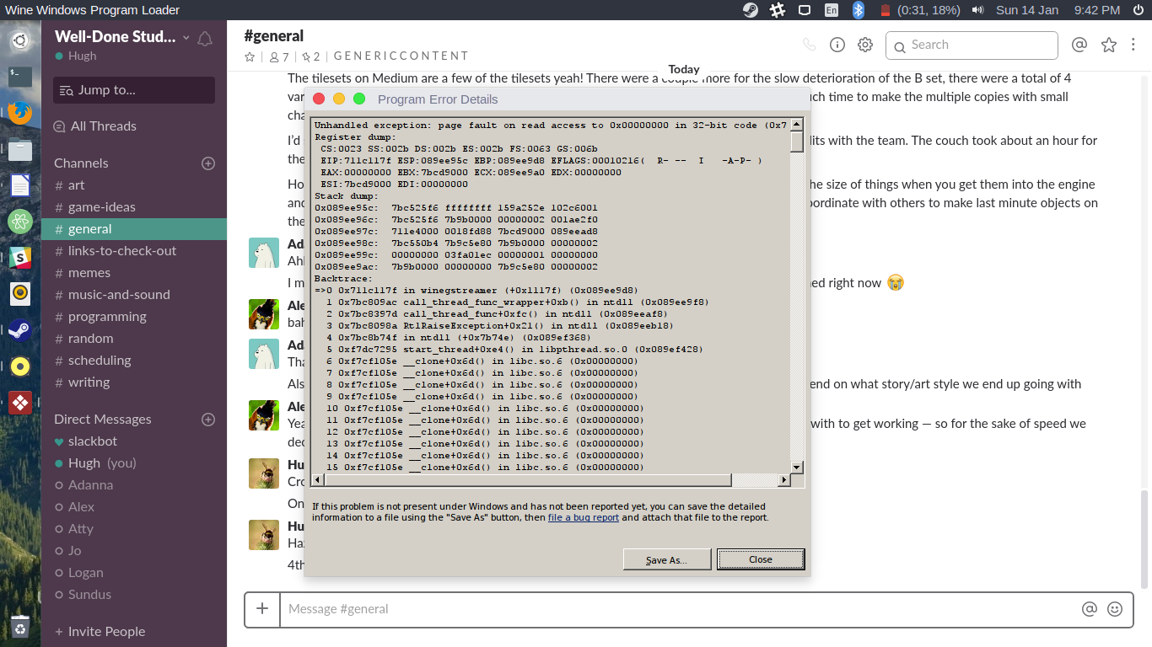Focus the Slack Search field

972,45
